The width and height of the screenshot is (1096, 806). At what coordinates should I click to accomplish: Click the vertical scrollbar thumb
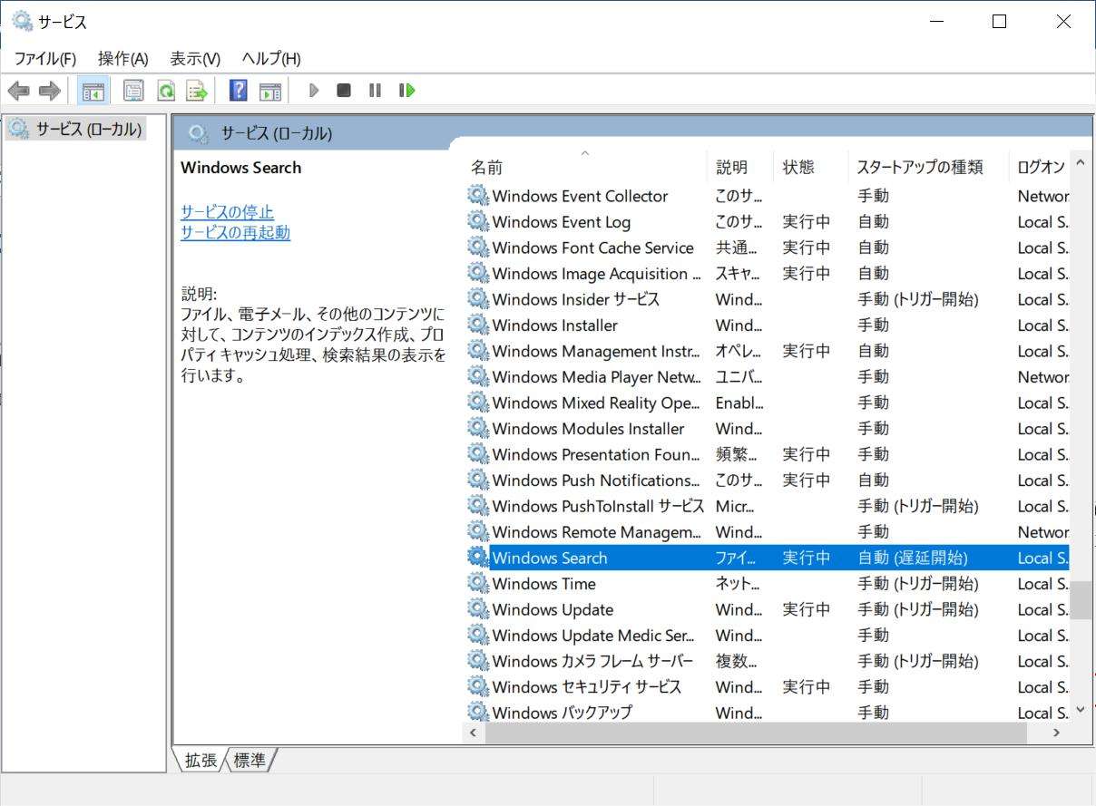[x=1080, y=599]
